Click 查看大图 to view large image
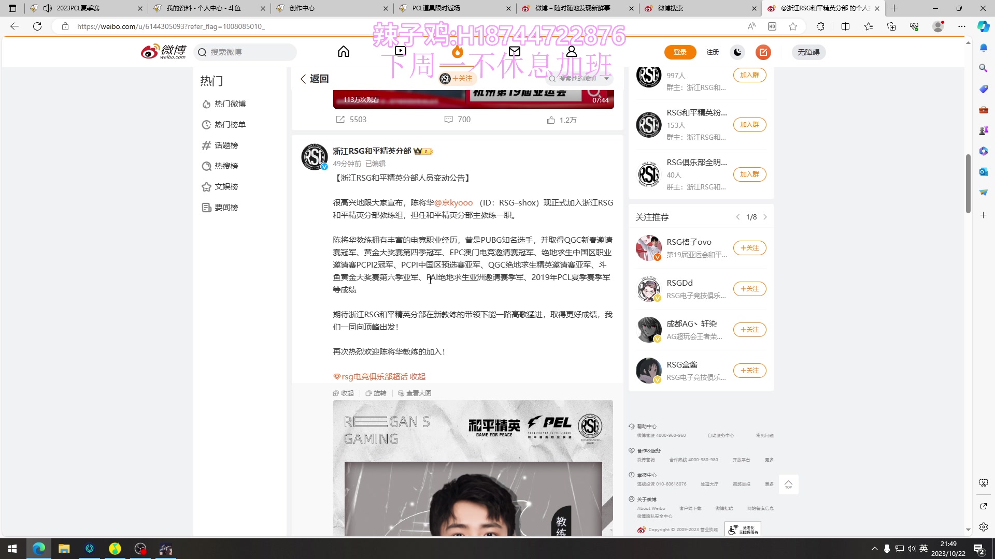Image resolution: width=995 pixels, height=559 pixels. 415,393
